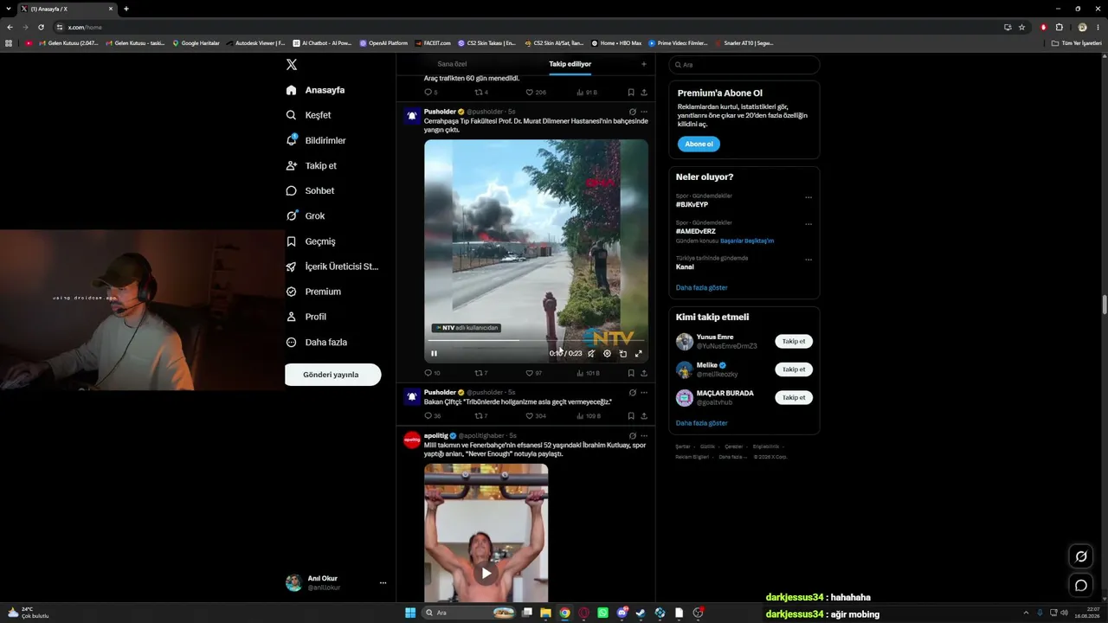Open the X logo home link

coord(292,65)
